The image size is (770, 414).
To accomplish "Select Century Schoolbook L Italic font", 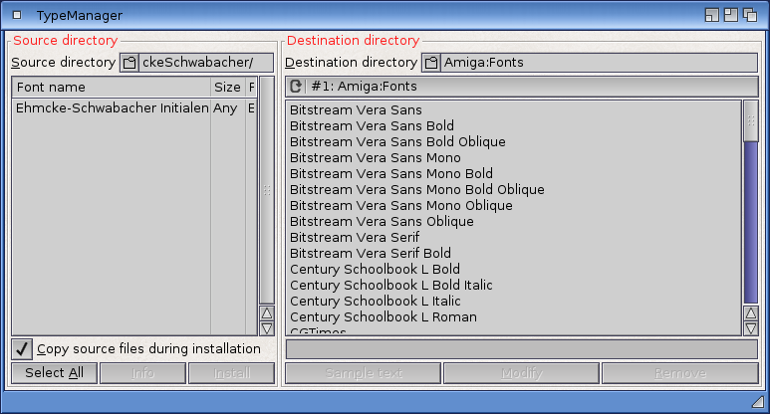I will click(x=377, y=302).
